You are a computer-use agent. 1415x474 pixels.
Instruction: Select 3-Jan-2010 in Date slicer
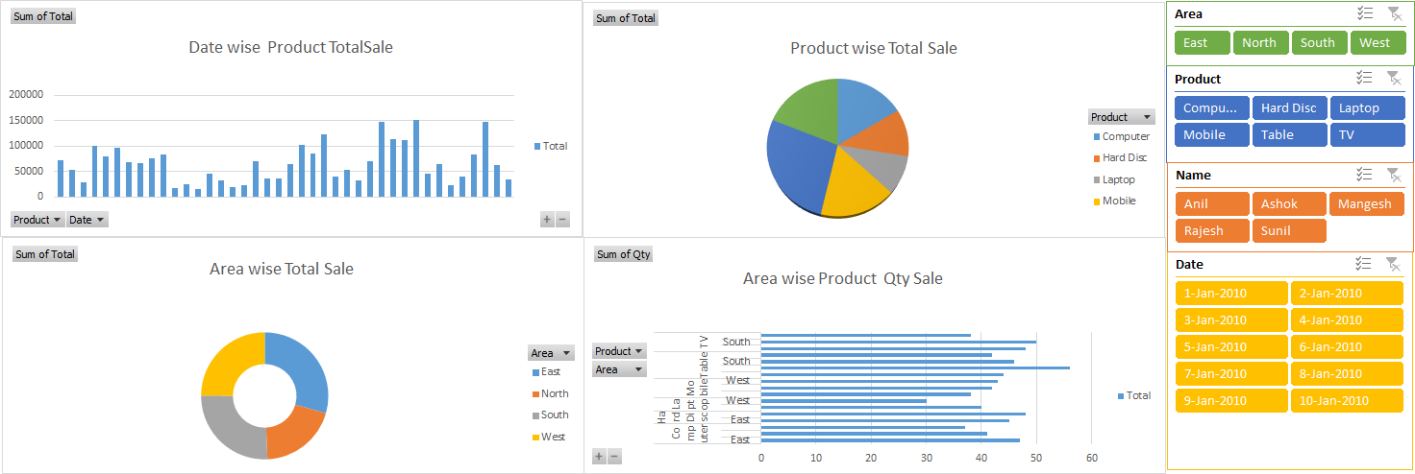[1230, 320]
